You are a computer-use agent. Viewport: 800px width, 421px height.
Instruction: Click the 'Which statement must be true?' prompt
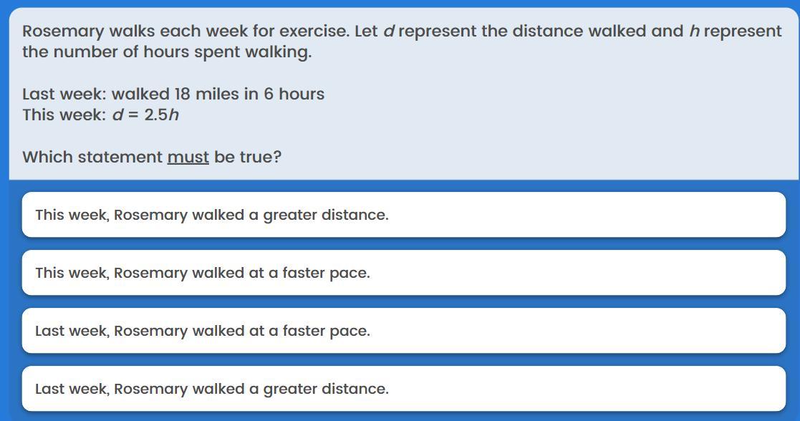coord(152,158)
